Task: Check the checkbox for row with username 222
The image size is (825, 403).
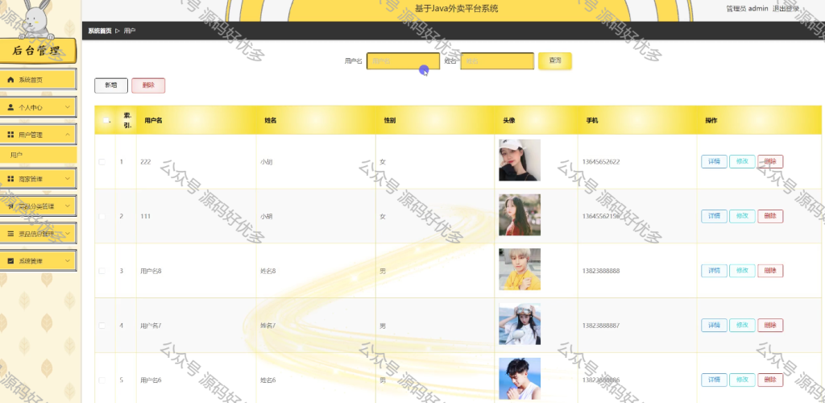Action: tap(102, 162)
